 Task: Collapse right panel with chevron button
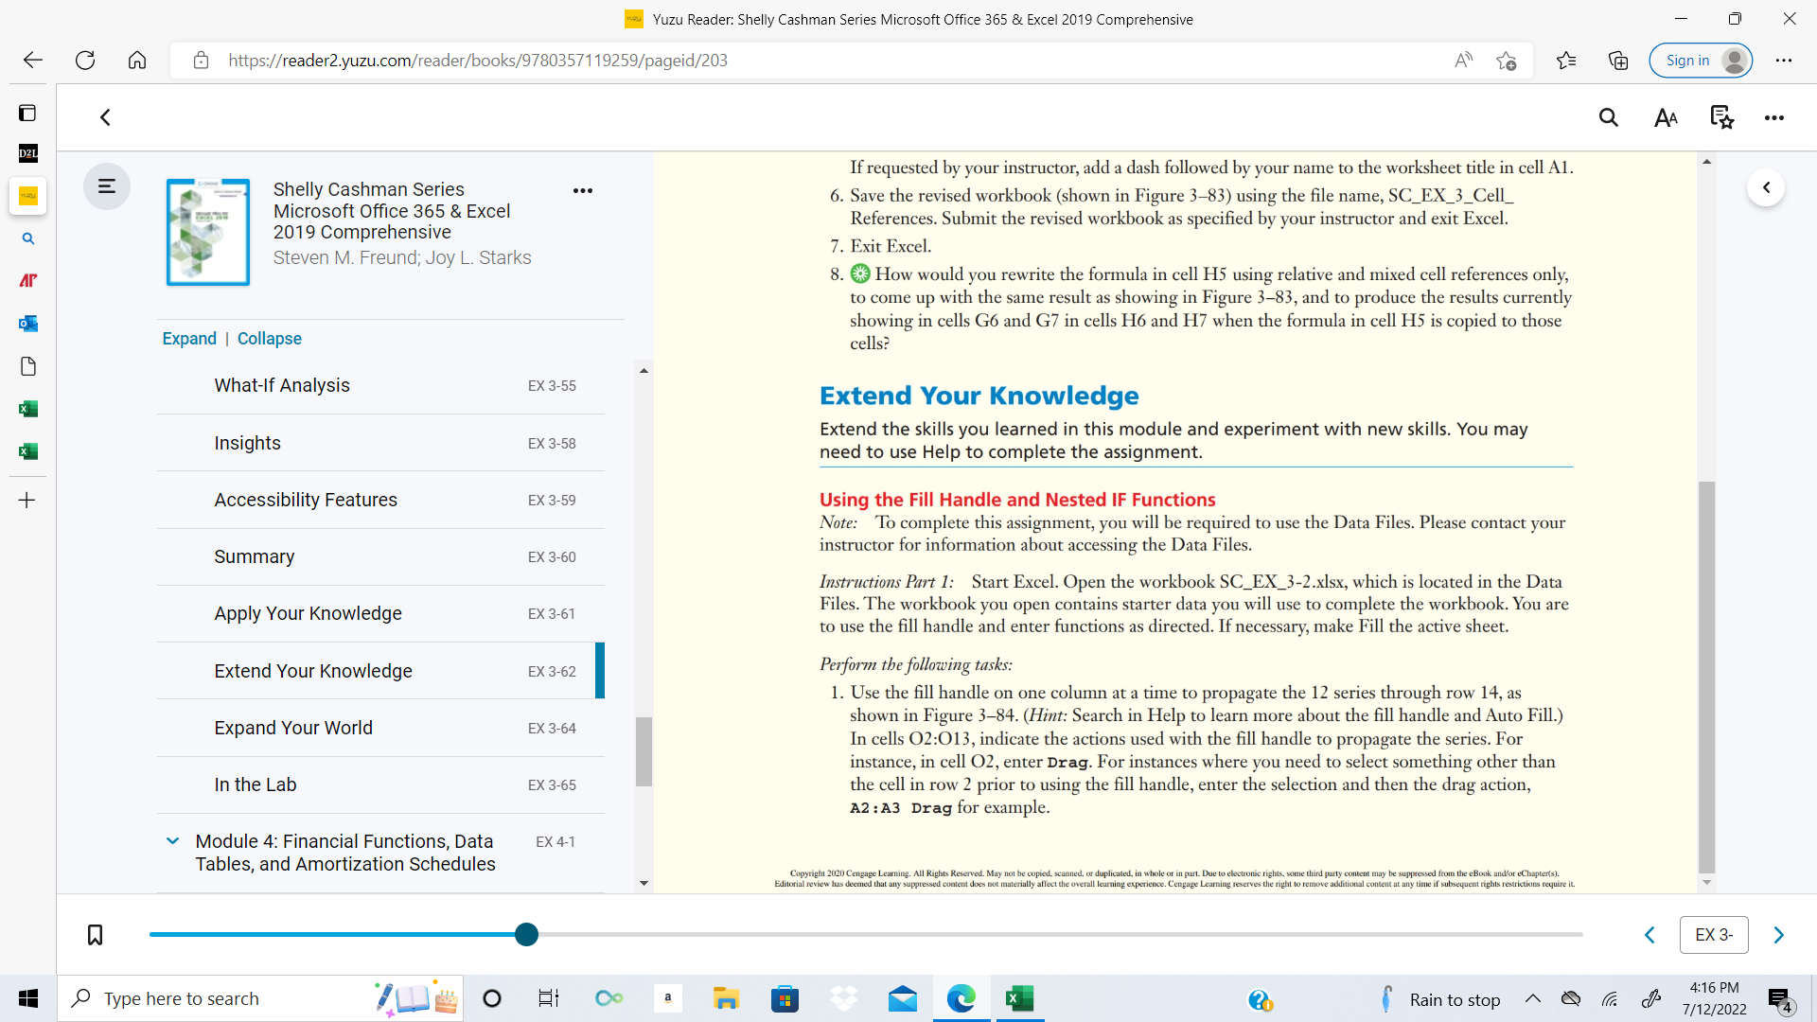(1766, 187)
